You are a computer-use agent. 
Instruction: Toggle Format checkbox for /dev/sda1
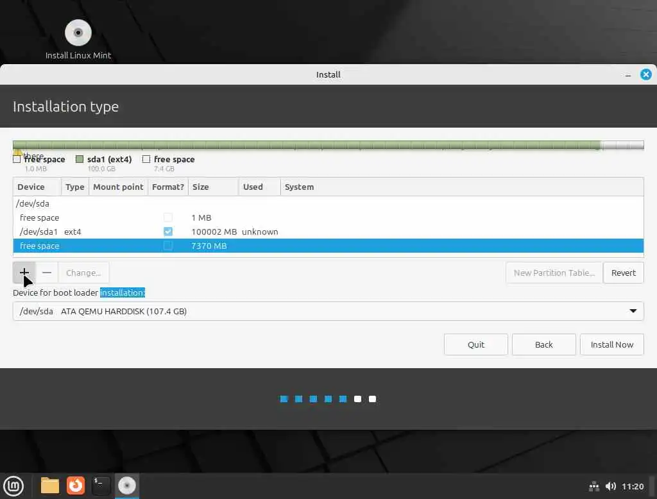click(168, 232)
